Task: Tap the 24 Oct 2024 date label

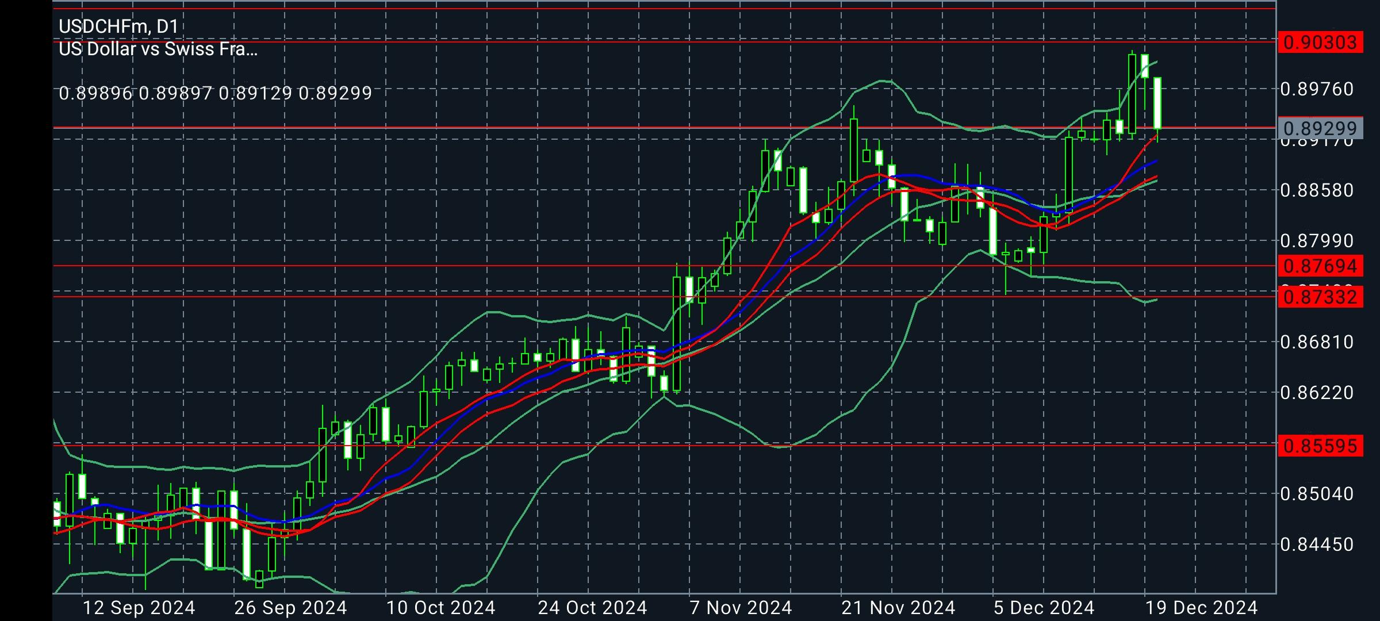Action: point(592,608)
